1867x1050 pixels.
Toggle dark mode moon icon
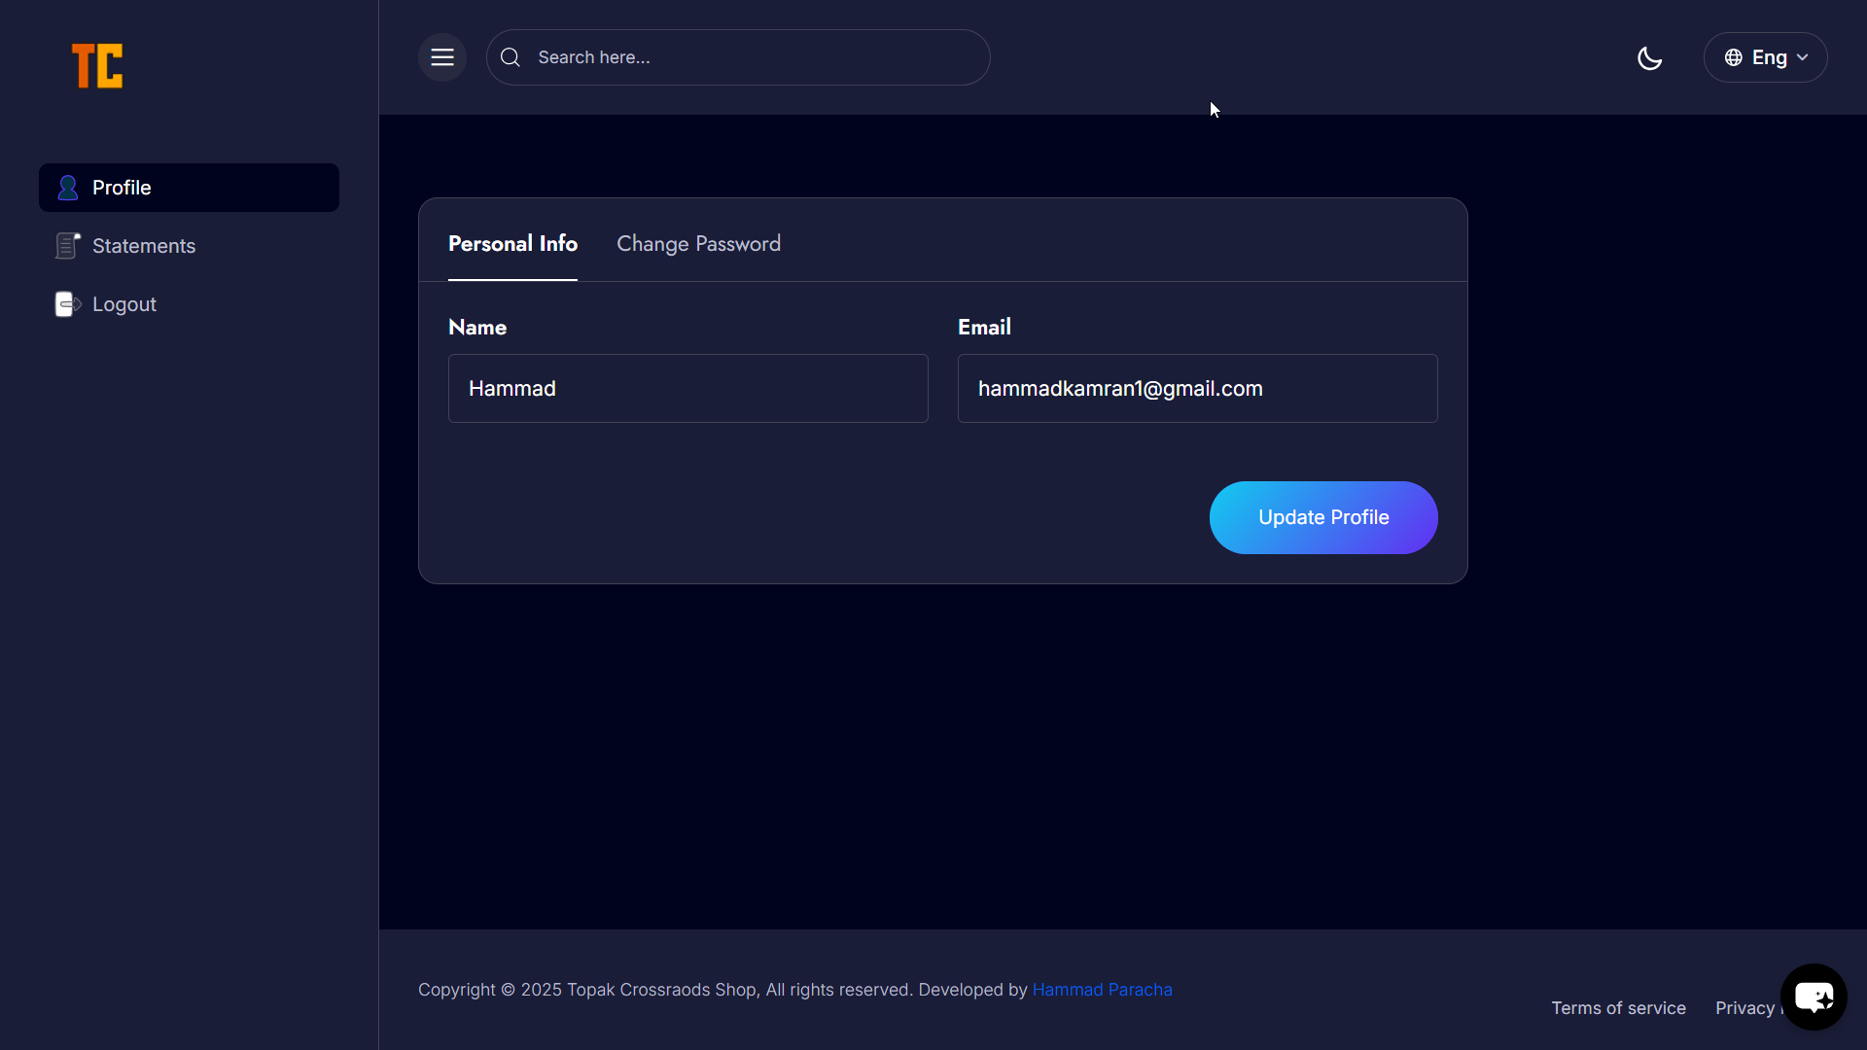click(x=1650, y=58)
